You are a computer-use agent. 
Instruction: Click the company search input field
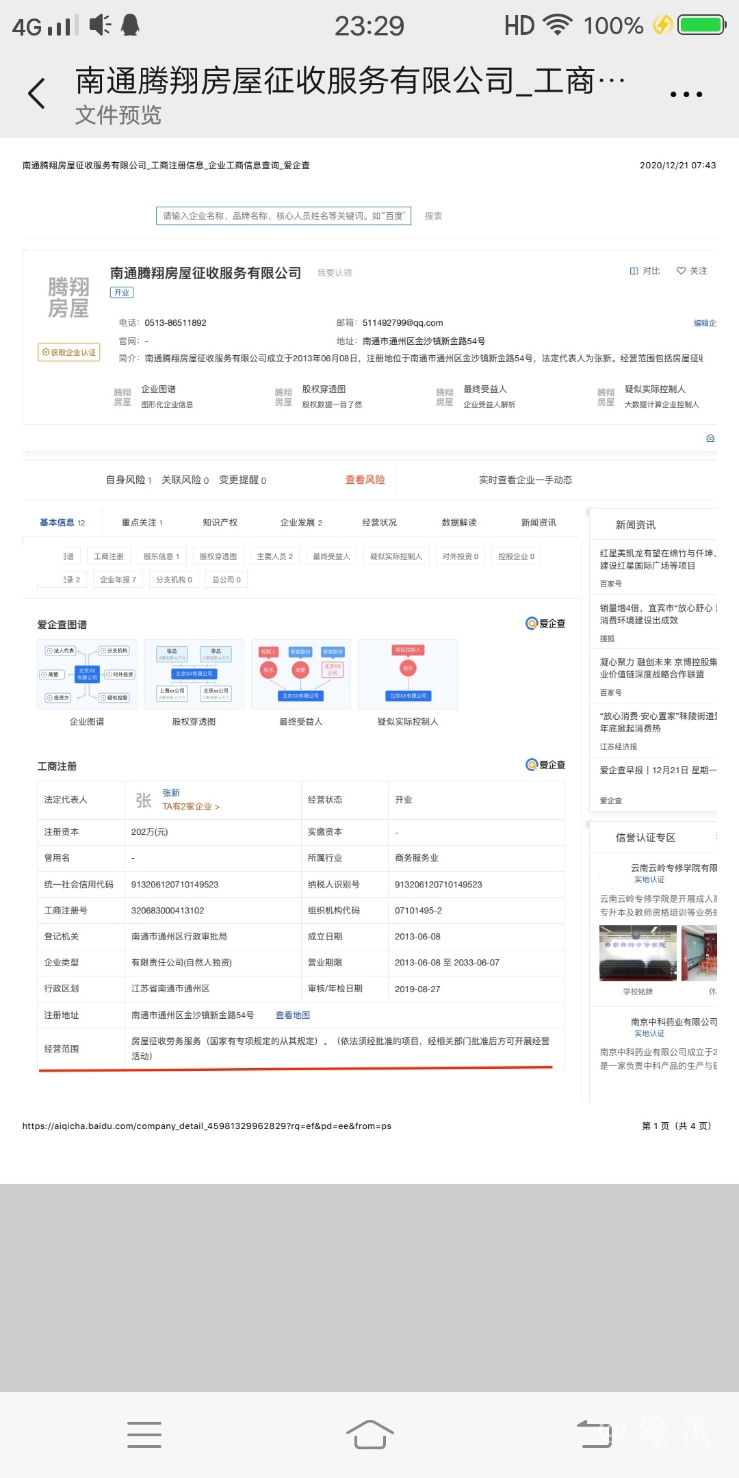(283, 216)
